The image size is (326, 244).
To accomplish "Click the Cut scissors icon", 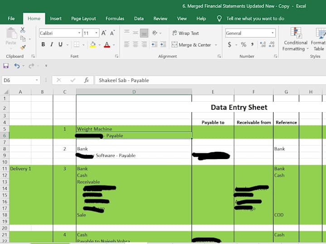I will [x=23, y=30].
